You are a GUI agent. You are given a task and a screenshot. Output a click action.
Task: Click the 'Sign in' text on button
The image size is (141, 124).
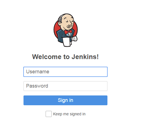(65, 100)
